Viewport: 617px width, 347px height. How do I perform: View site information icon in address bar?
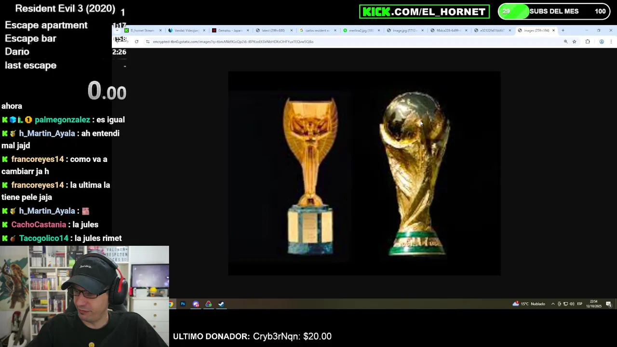coord(148,41)
